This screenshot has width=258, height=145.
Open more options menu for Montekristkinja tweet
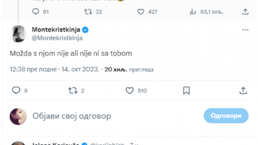click(245, 30)
